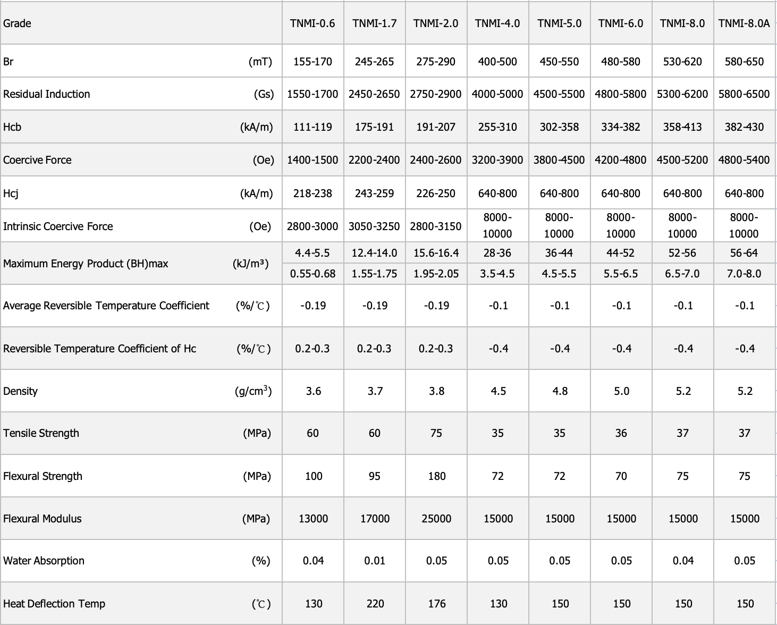Click the Residual Induction row label
The width and height of the screenshot is (777, 625).
47,94
